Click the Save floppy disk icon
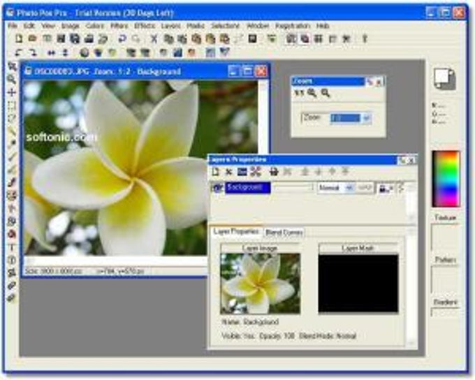This screenshot has width=475, height=380. (61, 38)
